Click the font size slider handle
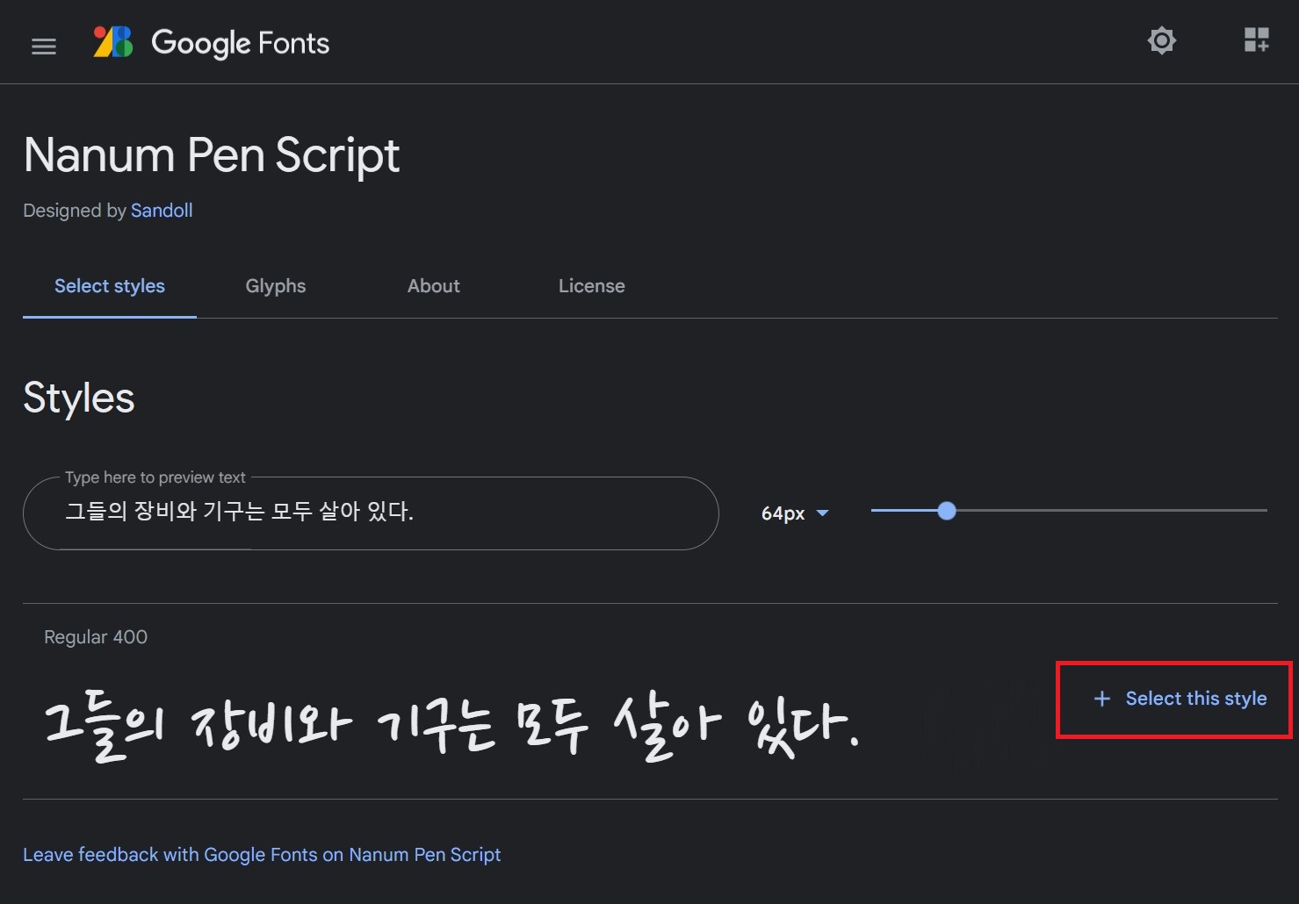 pyautogui.click(x=947, y=511)
